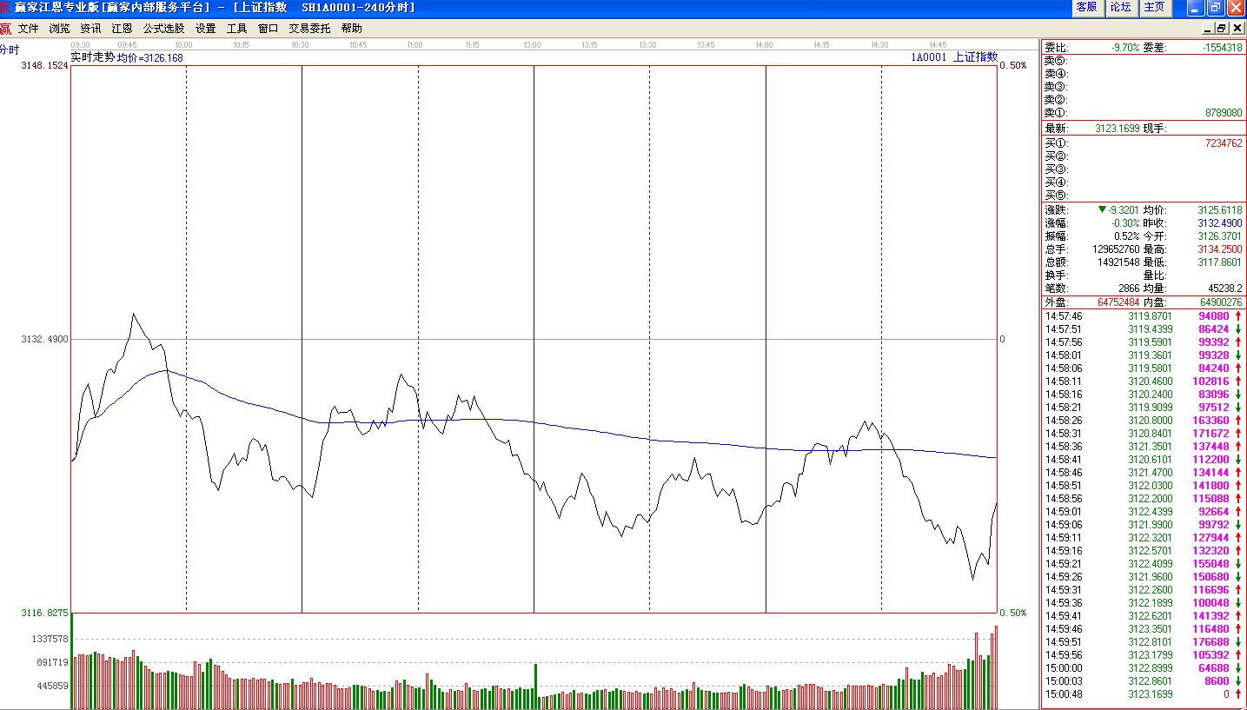This screenshot has height=710, width=1247.
Task: Click the 买① volume 7234762
Action: point(1224,143)
